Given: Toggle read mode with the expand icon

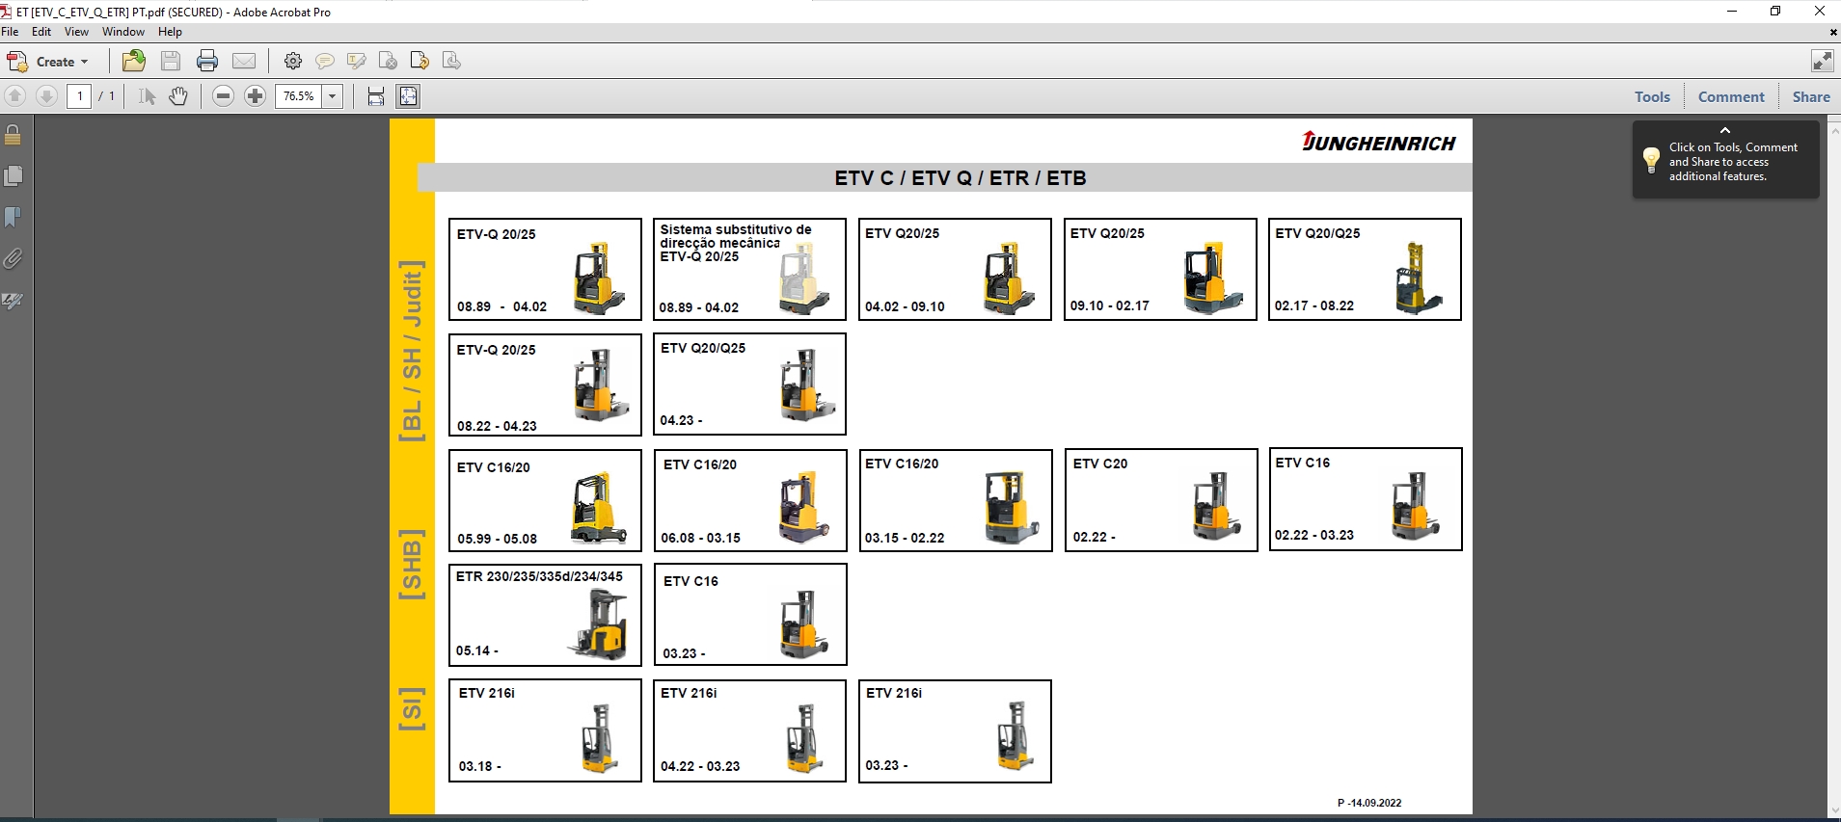Looking at the screenshot, I should pos(1822,62).
